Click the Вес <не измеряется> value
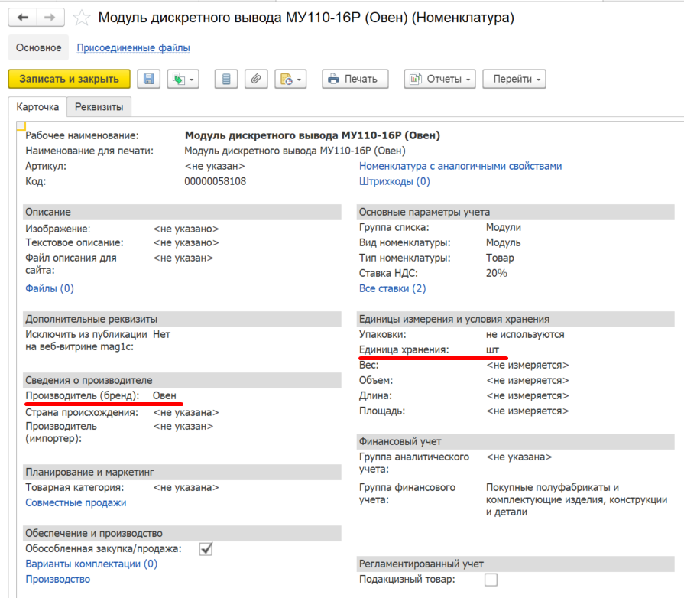Screen dimensions: 684x598 [x=527, y=366]
